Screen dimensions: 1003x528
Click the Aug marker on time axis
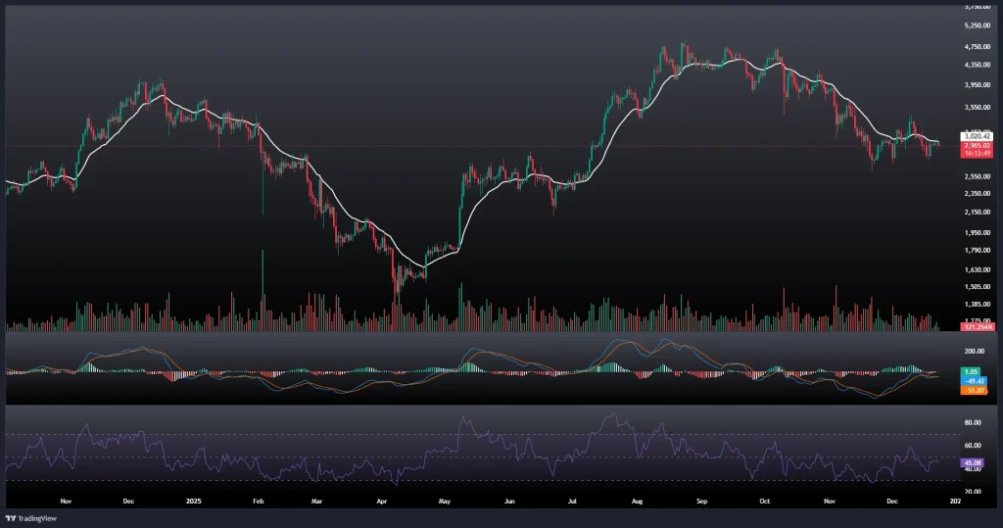[637, 499]
